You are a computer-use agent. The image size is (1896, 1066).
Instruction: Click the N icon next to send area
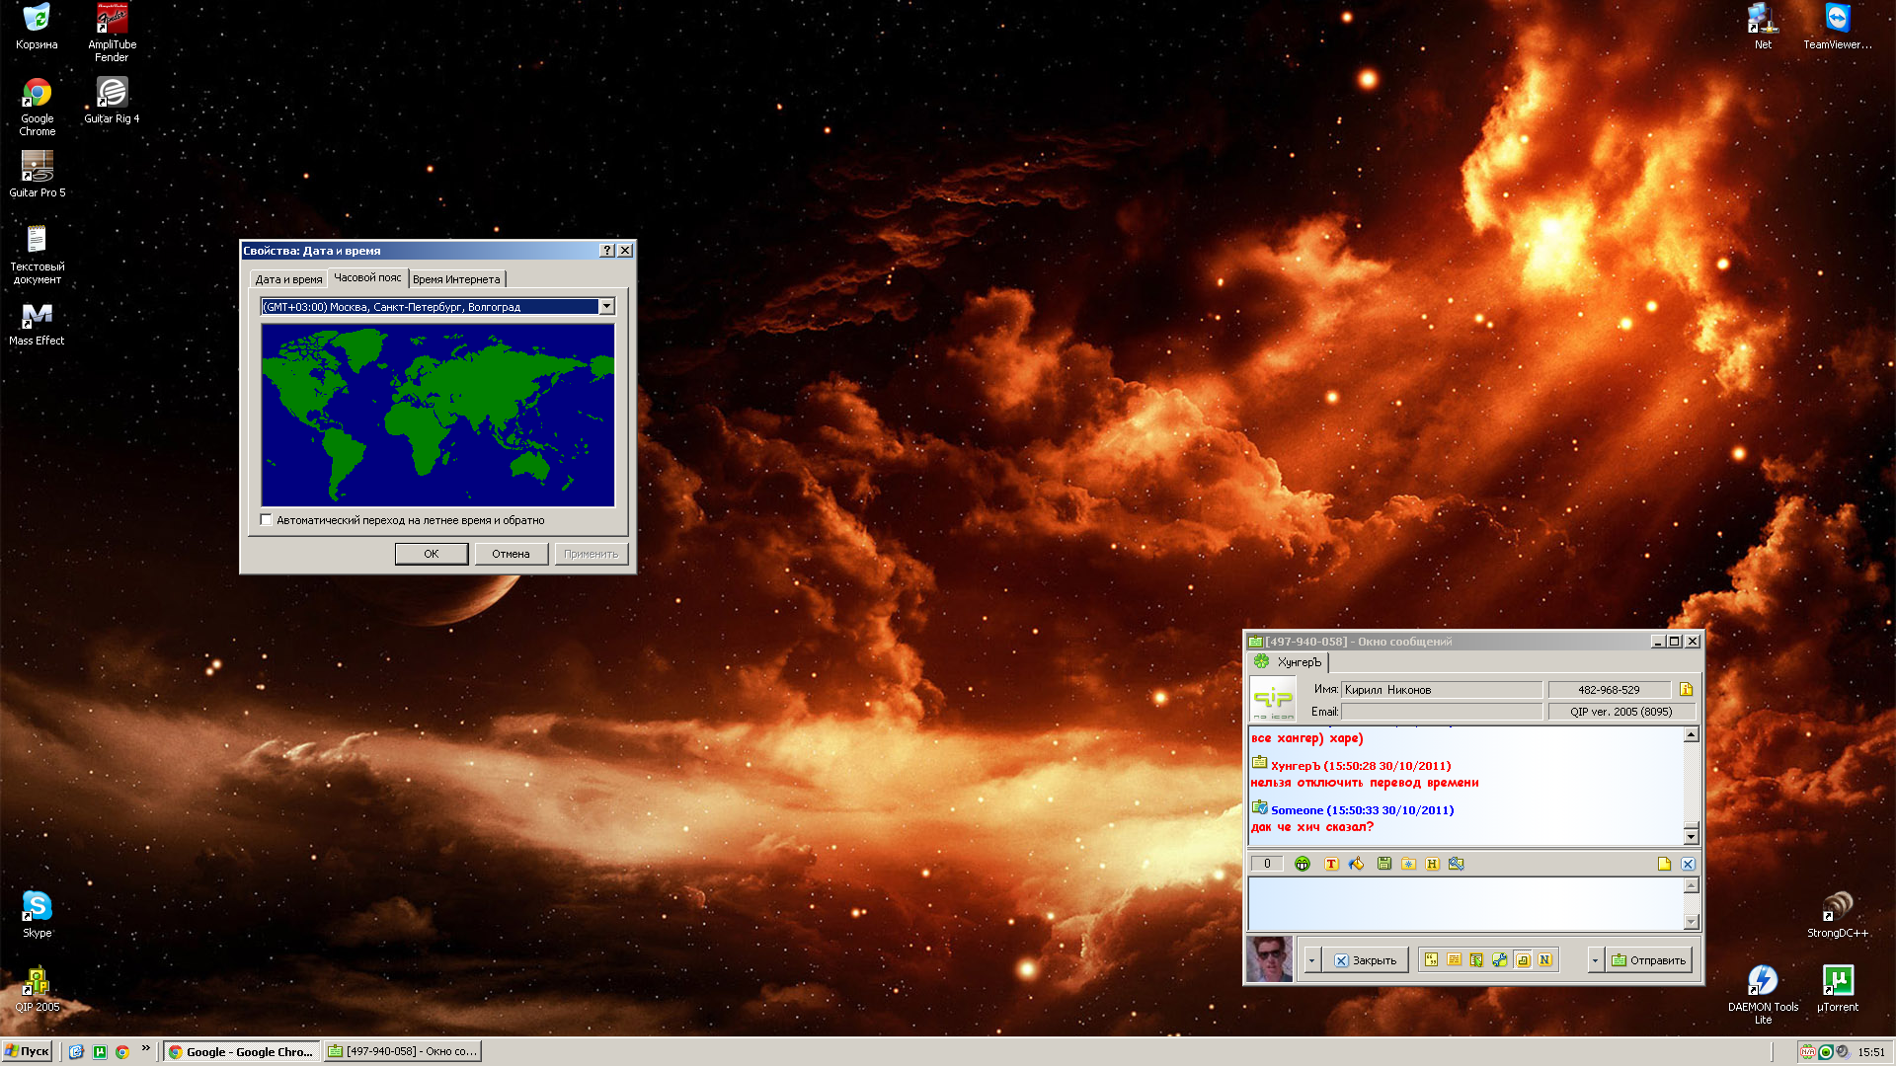pos(1544,960)
